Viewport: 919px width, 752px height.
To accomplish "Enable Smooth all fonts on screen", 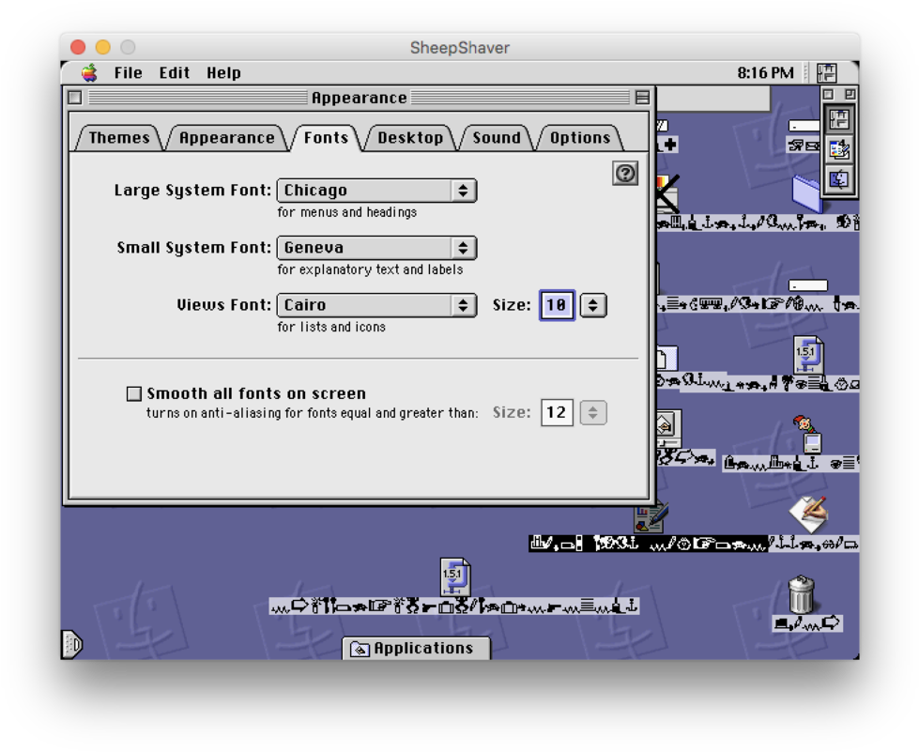I will tap(134, 393).
